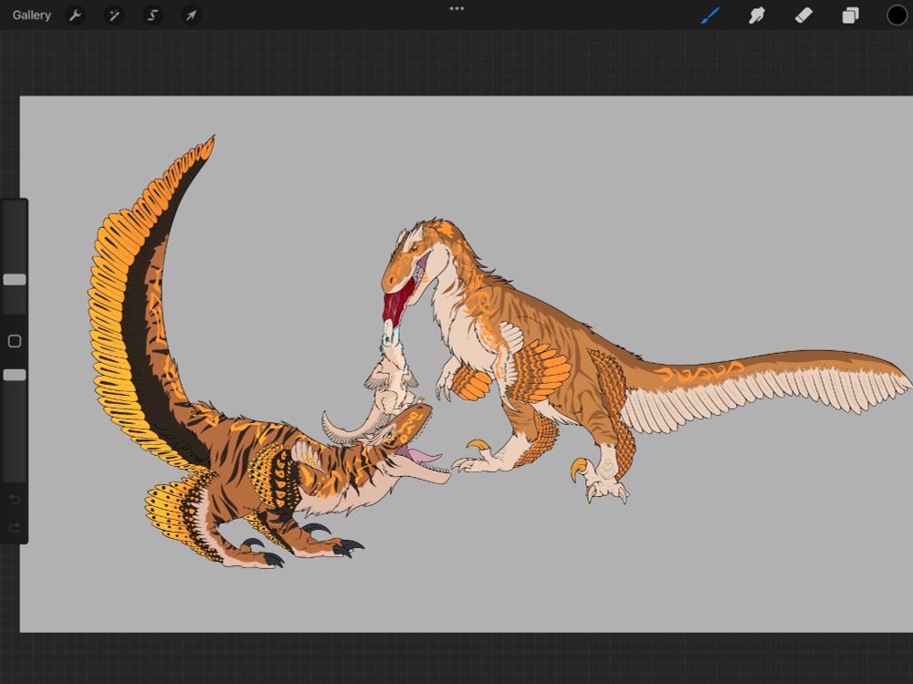Click the brush size slider handle

15,280
